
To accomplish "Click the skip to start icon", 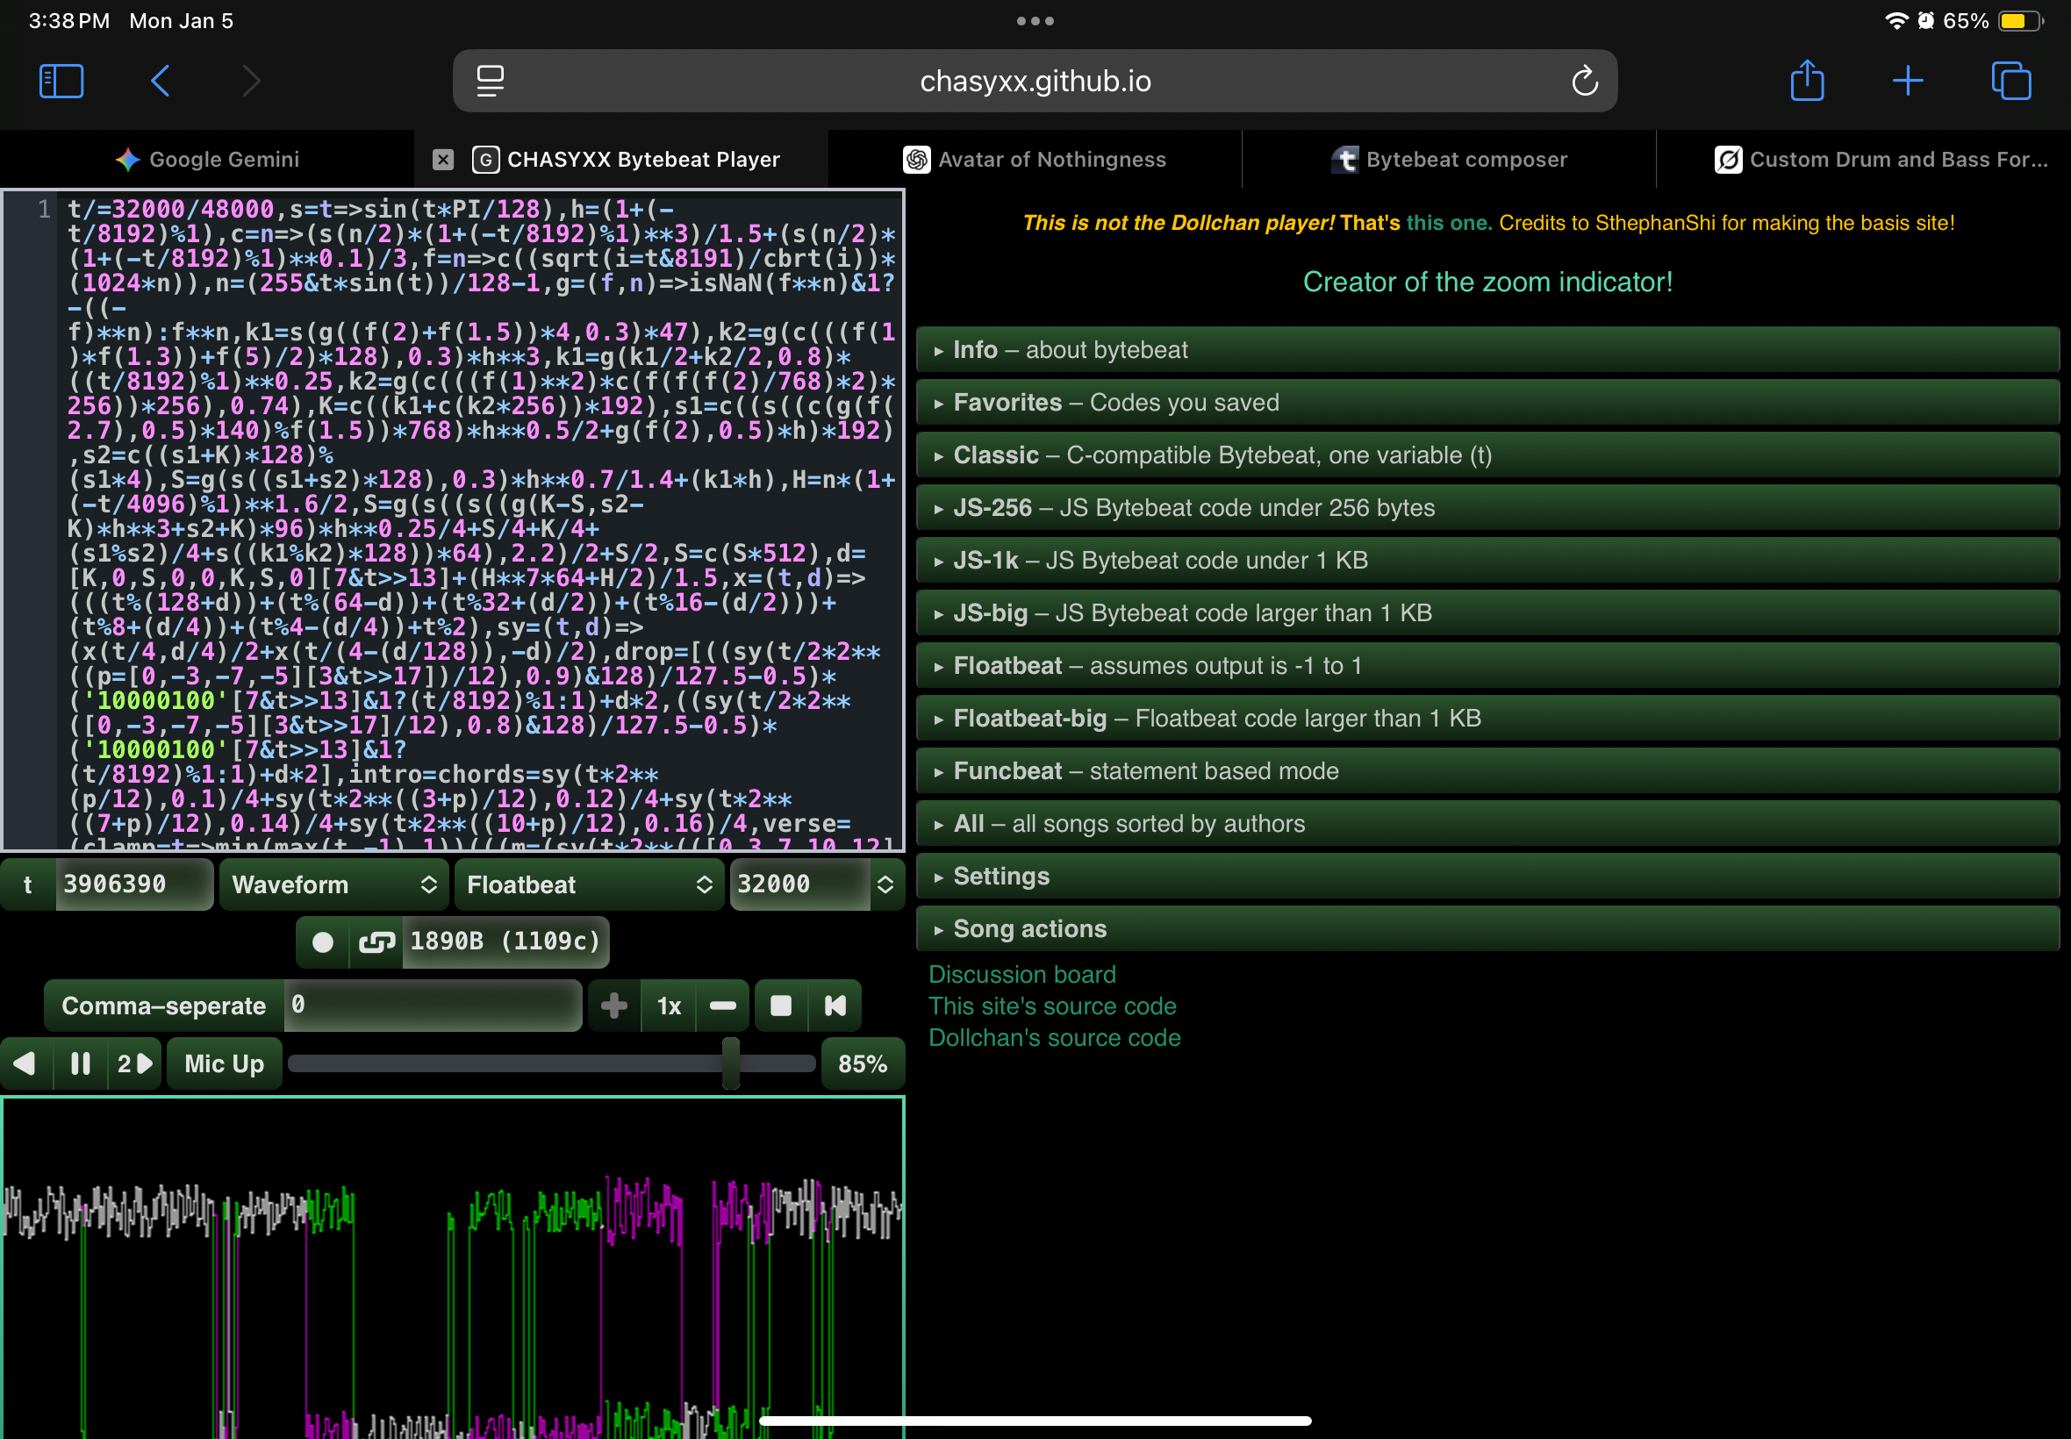I will (835, 1006).
